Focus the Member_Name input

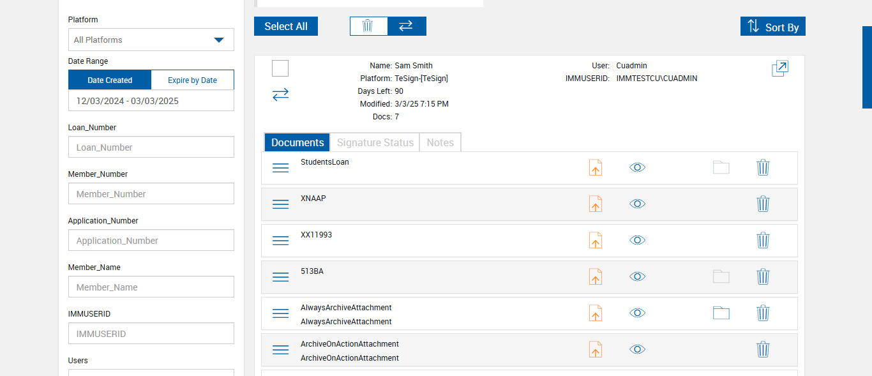pyautogui.click(x=151, y=287)
